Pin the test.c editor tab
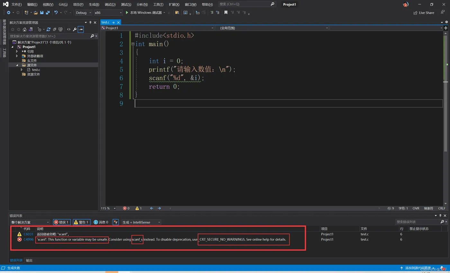This screenshot has height=273, width=450. (x=113, y=23)
